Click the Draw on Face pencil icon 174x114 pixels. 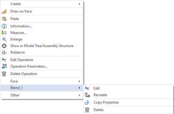point(4,11)
